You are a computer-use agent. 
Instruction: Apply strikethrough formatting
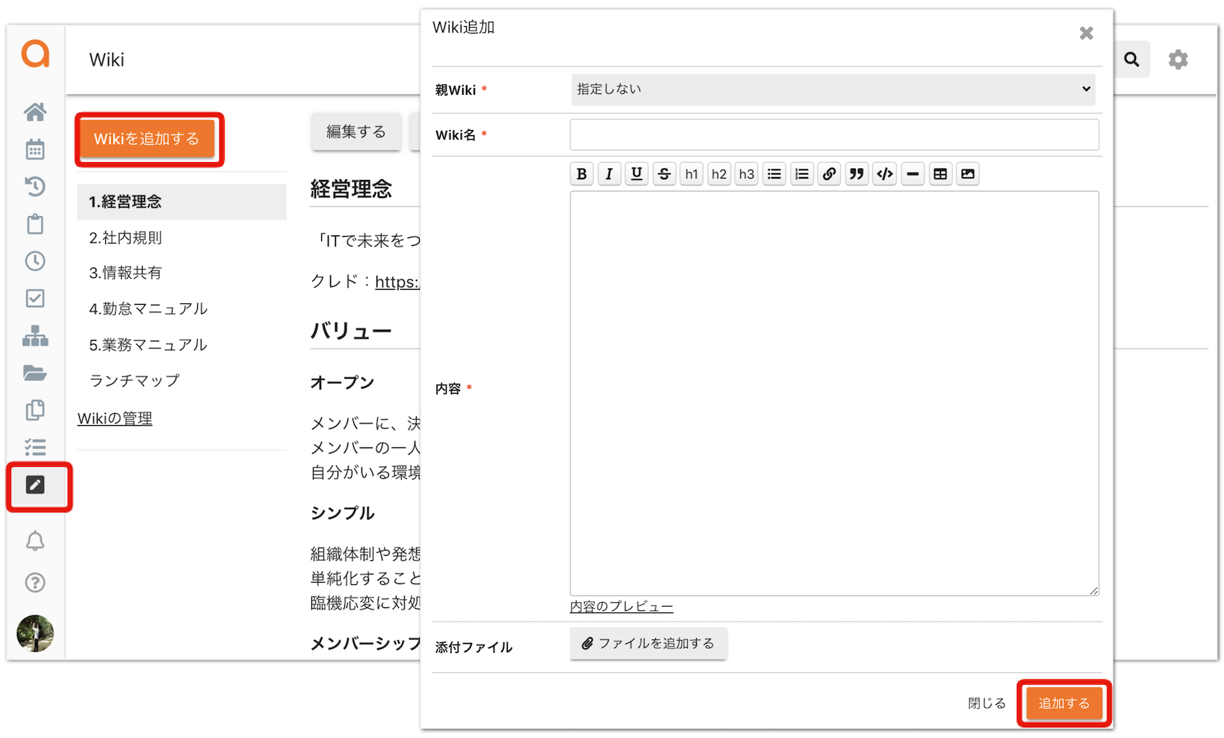664,174
